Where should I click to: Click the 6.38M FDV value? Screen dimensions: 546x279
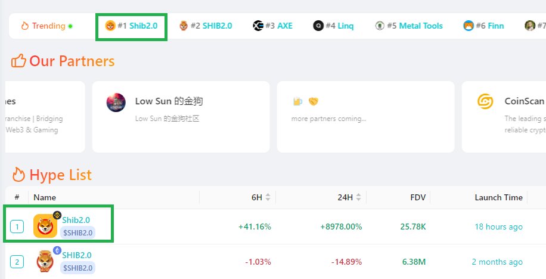[414, 262]
